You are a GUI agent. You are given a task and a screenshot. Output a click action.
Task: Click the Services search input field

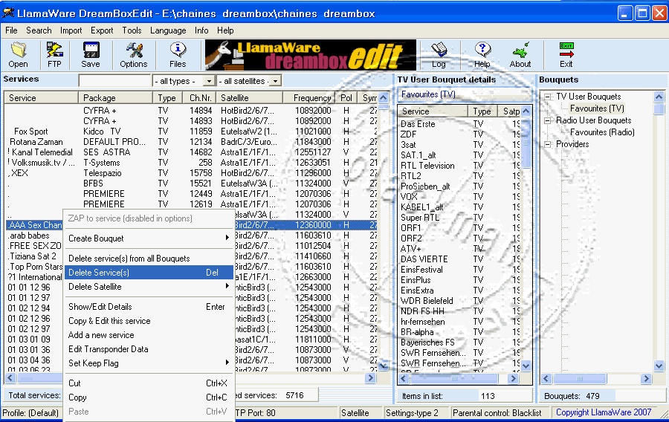pos(114,80)
